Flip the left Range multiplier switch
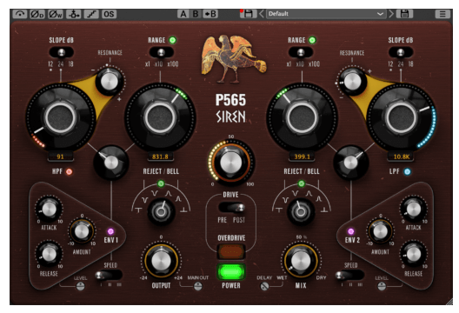This screenshot has width=459, height=313. 161,52
